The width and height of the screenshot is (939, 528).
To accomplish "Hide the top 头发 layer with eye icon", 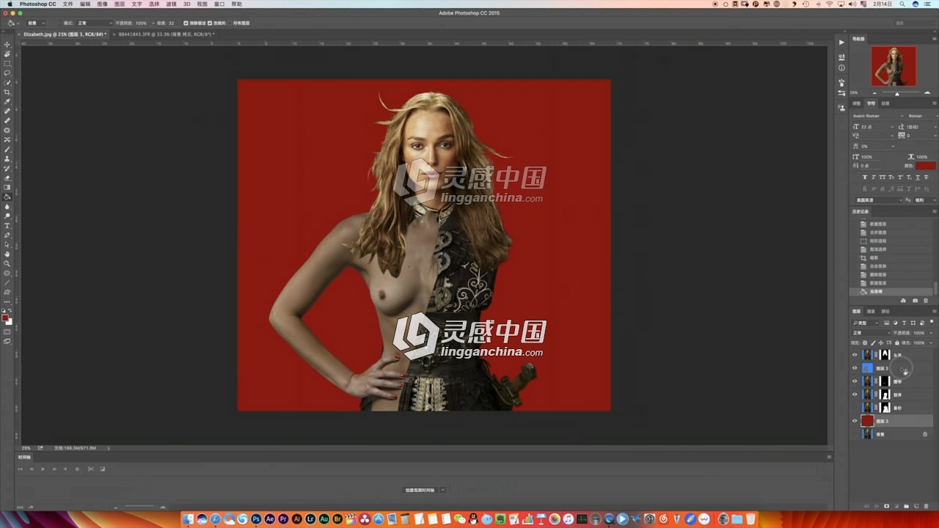I will click(x=854, y=355).
